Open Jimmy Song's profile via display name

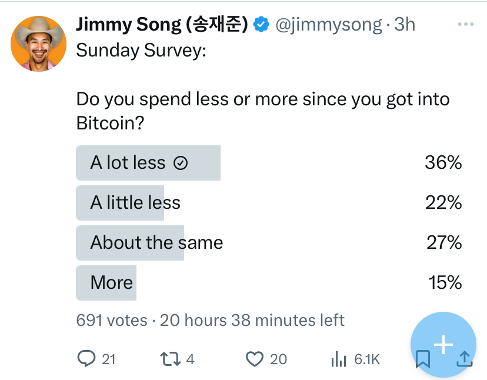coord(162,25)
